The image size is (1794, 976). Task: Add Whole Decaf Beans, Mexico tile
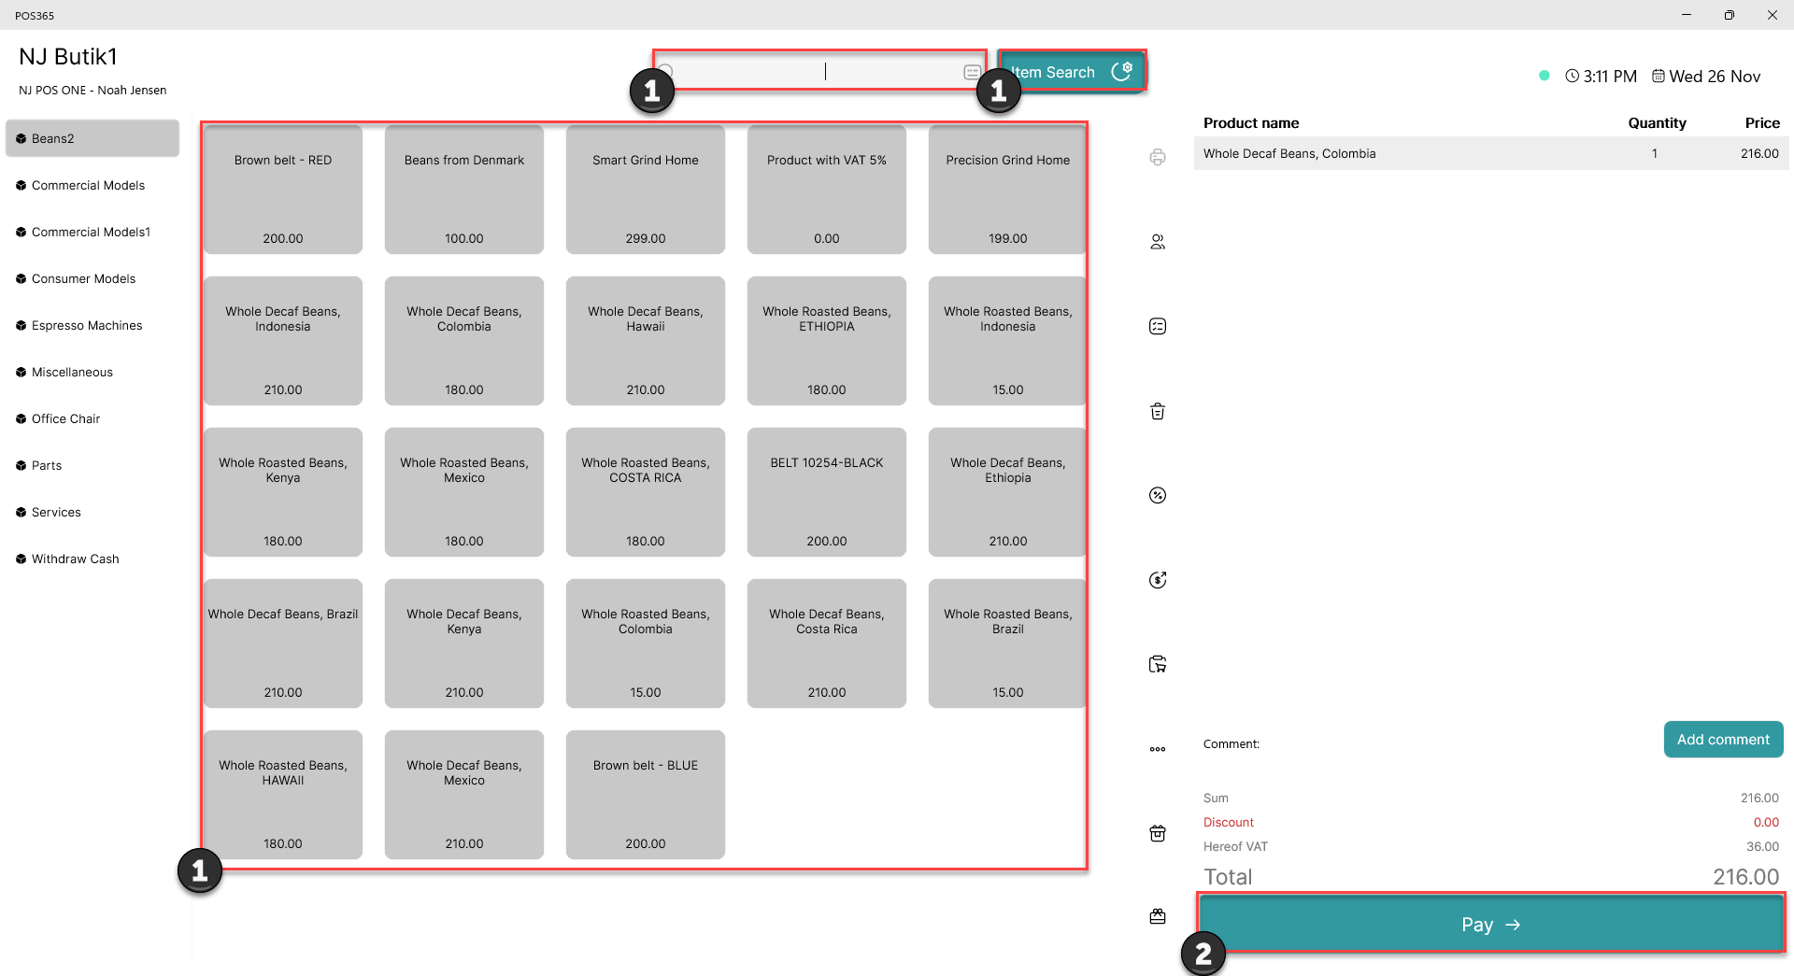click(x=464, y=795)
